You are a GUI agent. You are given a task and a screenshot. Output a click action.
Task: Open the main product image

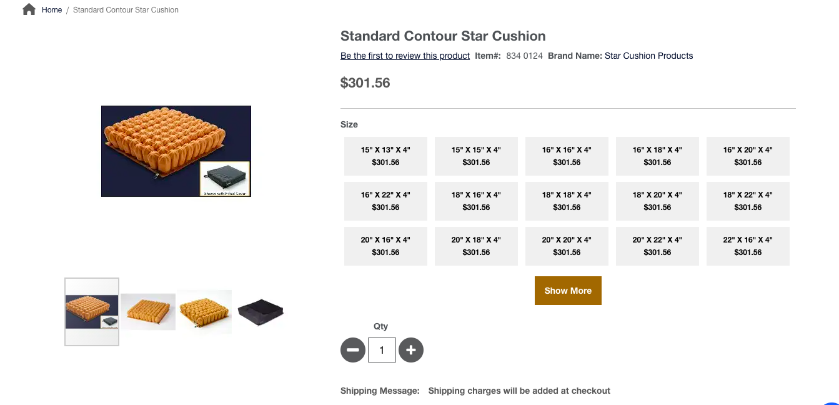tap(176, 151)
